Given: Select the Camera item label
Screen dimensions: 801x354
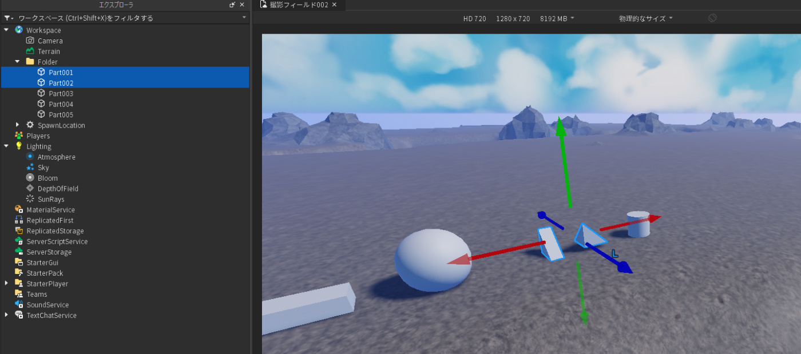Looking at the screenshot, I should 50,41.
